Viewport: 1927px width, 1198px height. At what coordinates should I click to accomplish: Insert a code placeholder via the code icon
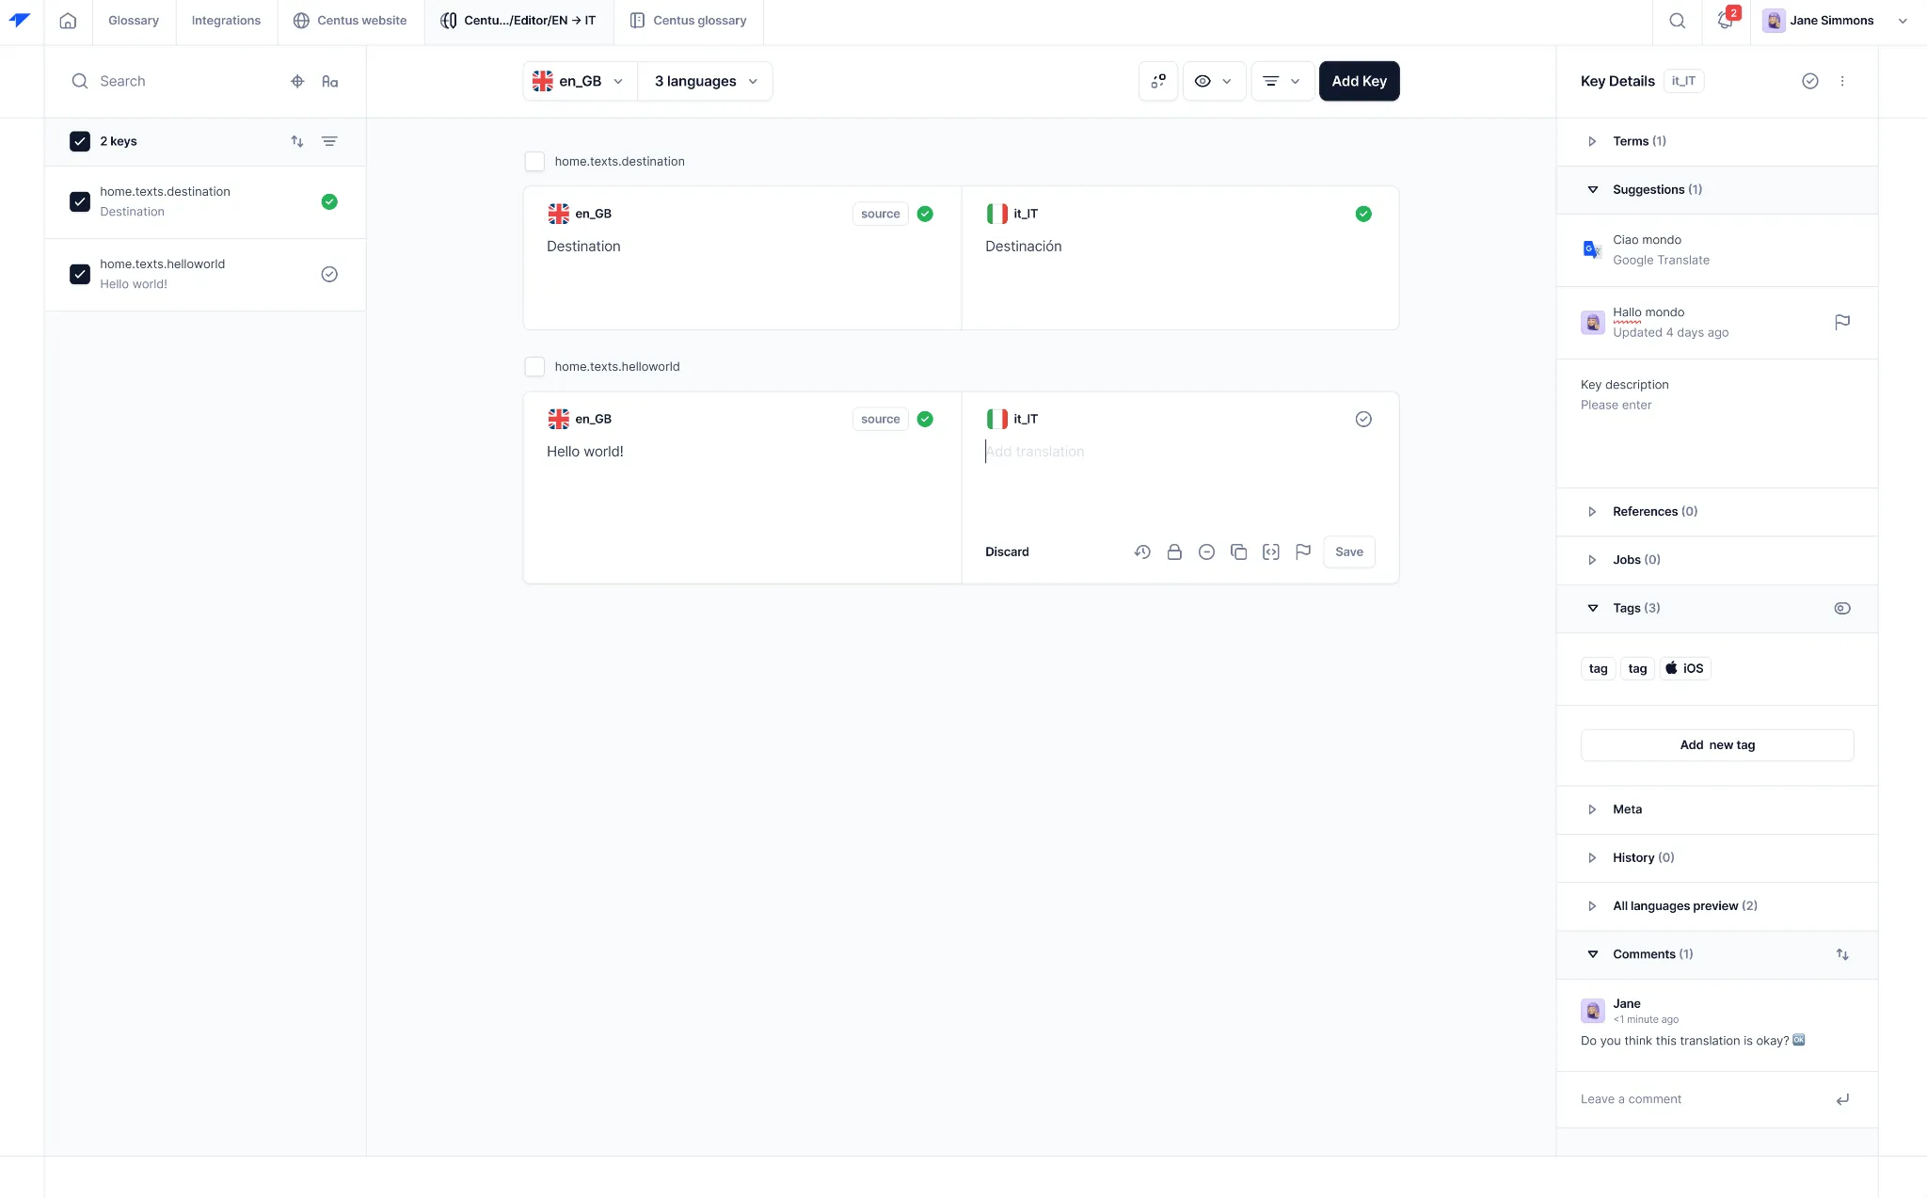[1270, 551]
